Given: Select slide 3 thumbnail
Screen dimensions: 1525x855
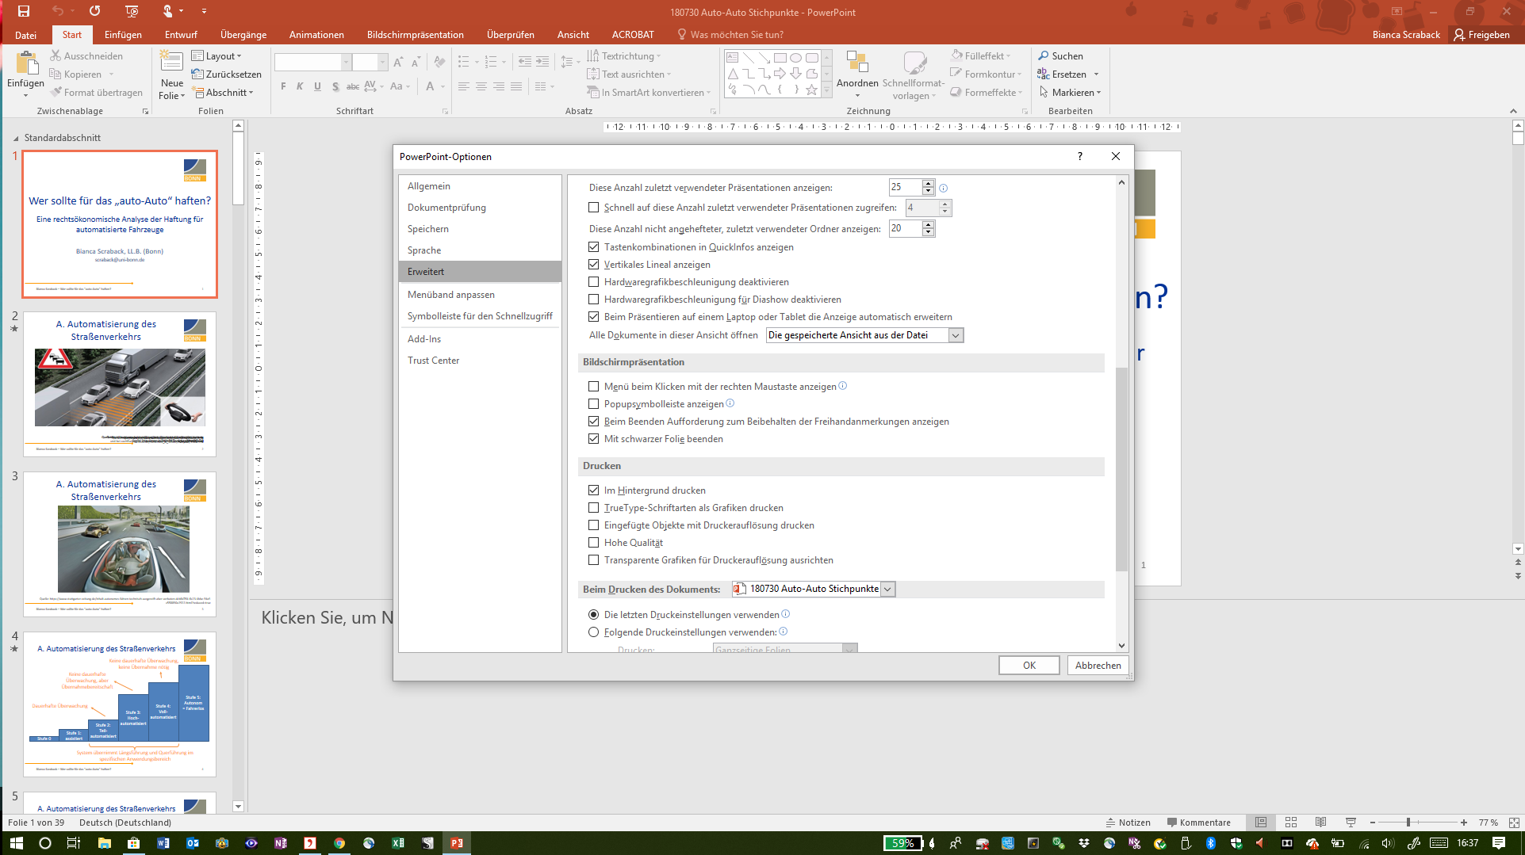Looking at the screenshot, I should click(120, 544).
